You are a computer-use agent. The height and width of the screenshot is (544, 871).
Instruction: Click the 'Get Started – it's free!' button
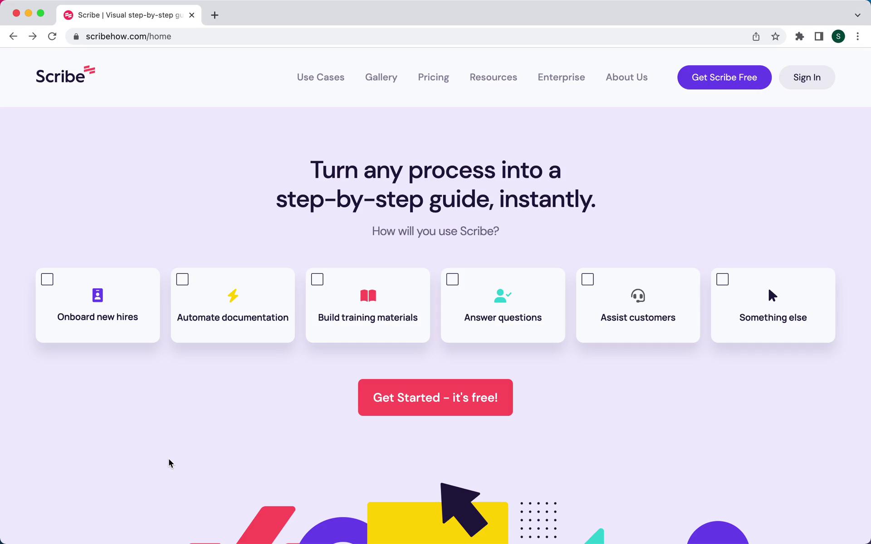coord(435,397)
